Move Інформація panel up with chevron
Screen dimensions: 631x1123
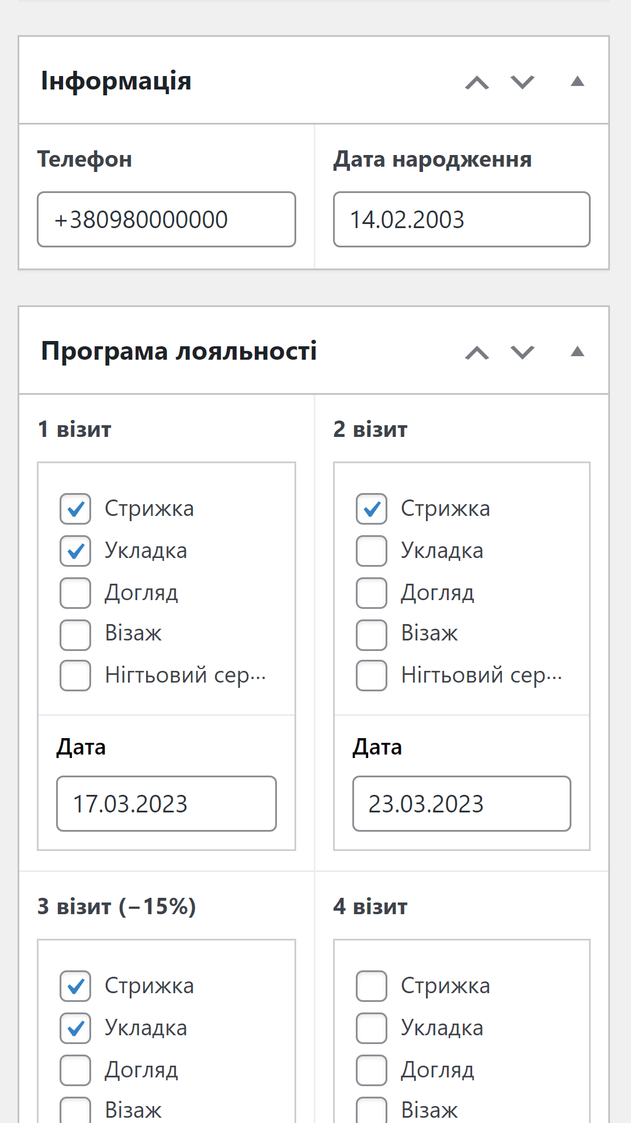pyautogui.click(x=477, y=82)
